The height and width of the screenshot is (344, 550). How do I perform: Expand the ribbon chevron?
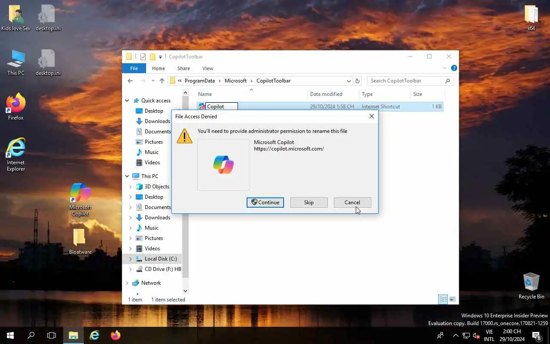click(445, 68)
